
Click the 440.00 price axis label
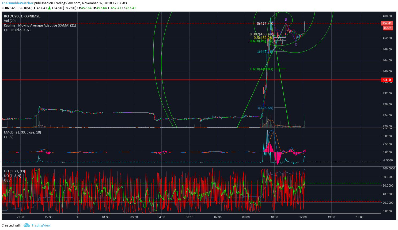click(387, 71)
